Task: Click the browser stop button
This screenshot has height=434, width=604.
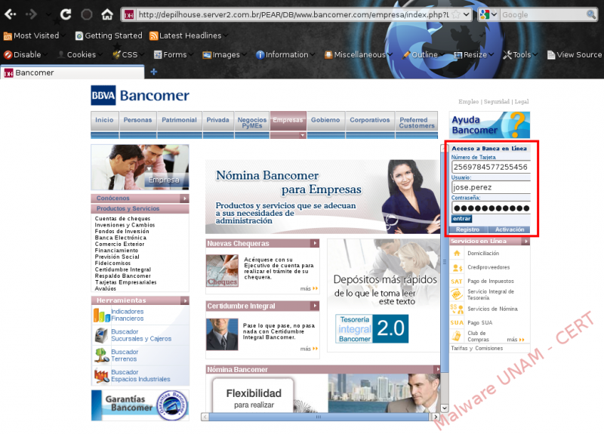Action: 87,14
